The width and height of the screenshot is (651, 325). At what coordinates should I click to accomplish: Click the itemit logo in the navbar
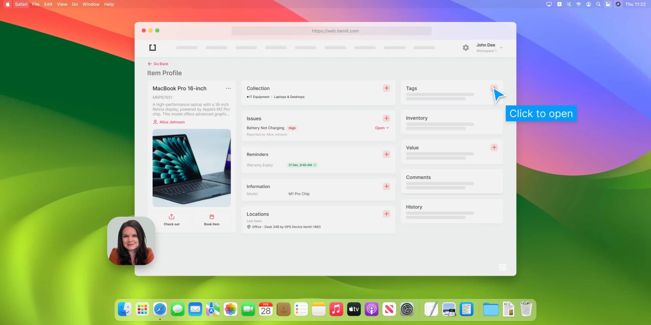coord(152,47)
